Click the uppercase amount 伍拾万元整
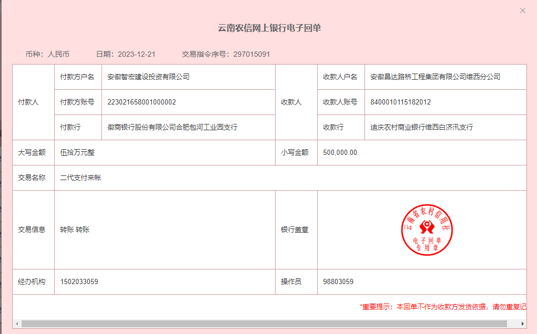537x334 pixels. pyautogui.click(x=77, y=152)
